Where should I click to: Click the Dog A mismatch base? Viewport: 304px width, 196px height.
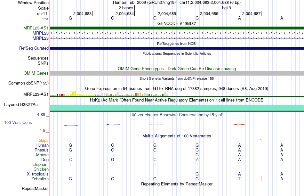point(197,160)
